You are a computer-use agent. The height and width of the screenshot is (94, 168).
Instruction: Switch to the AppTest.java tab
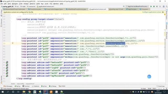point(132,9)
